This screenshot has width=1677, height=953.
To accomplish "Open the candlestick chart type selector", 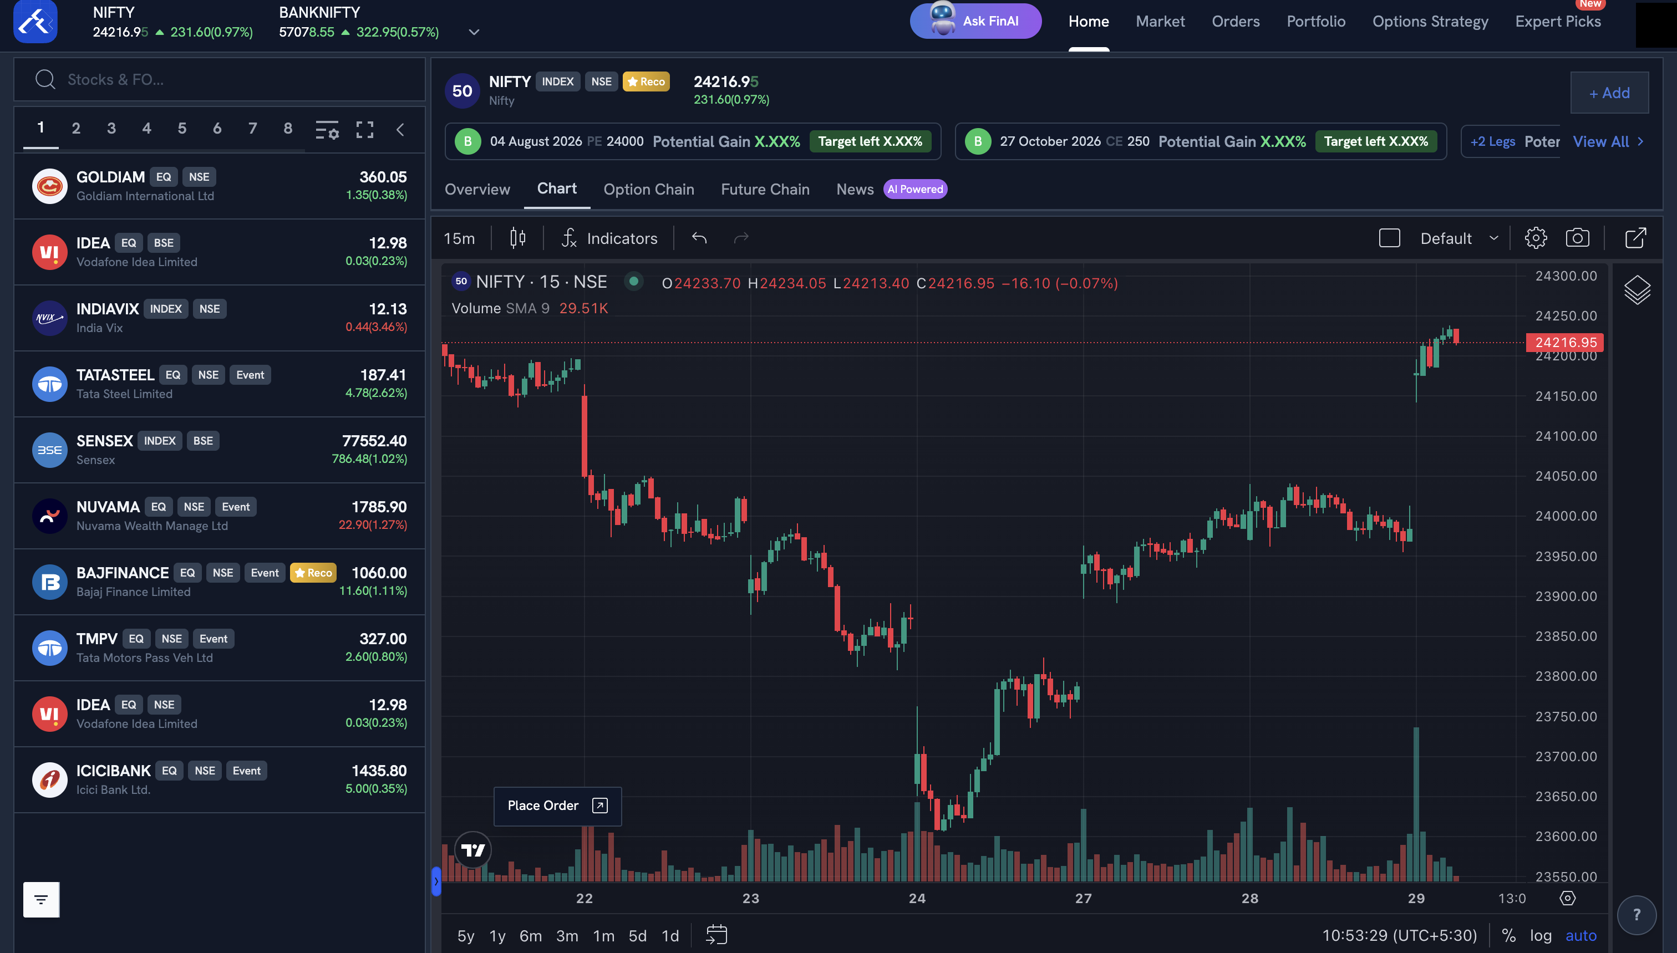I will point(518,238).
